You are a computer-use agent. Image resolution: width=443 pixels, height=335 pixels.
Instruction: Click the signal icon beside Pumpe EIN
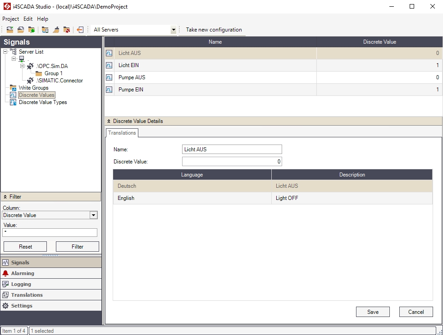tap(109, 90)
